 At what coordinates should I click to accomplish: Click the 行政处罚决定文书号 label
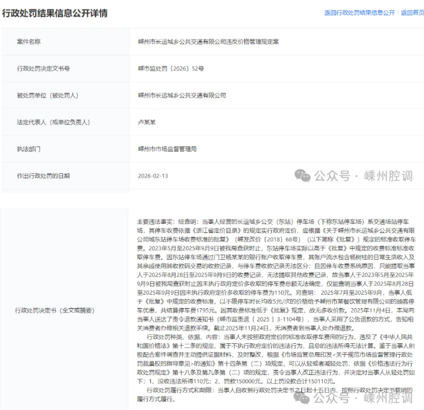43,68
